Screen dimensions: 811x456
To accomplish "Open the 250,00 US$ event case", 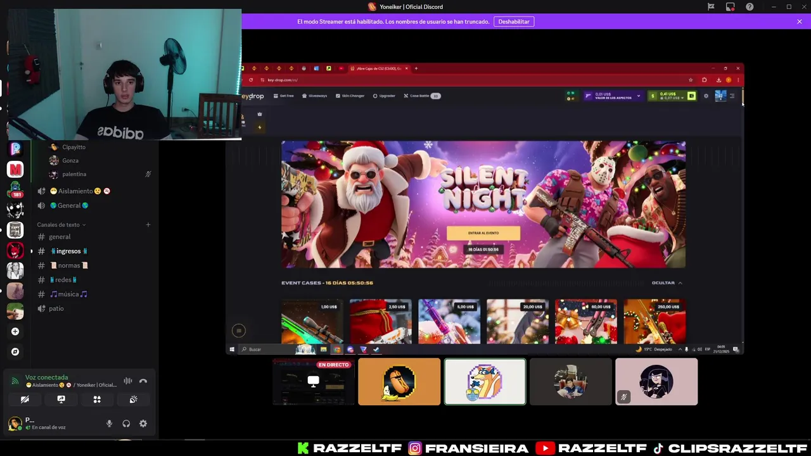I will pyautogui.click(x=655, y=322).
